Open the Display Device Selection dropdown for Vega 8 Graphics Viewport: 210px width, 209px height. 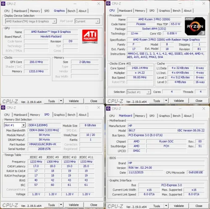[31, 21]
